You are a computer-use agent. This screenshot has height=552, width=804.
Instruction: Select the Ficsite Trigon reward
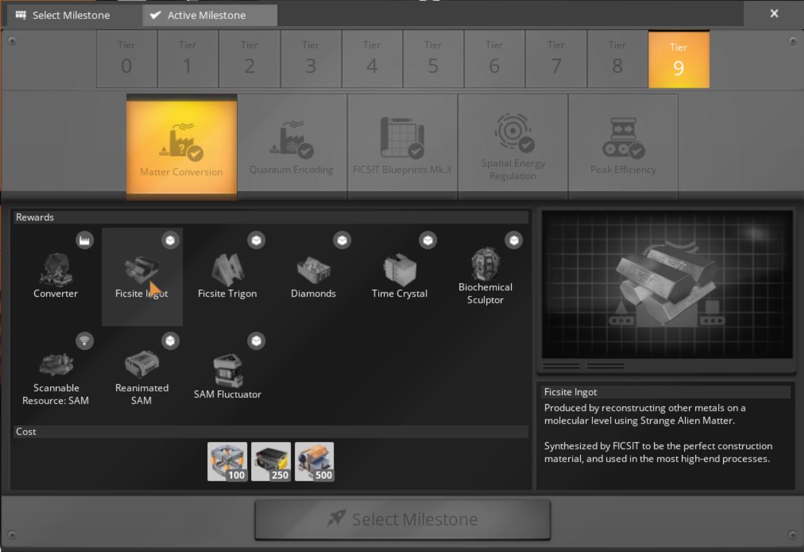[228, 277]
